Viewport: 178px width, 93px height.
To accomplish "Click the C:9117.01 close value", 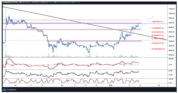I will point(76,2).
